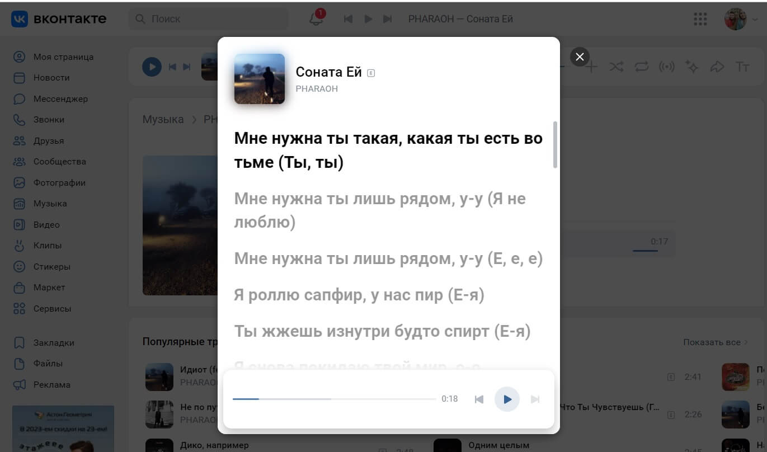Open the services grid icon in header
Image resolution: width=767 pixels, height=452 pixels.
point(700,19)
